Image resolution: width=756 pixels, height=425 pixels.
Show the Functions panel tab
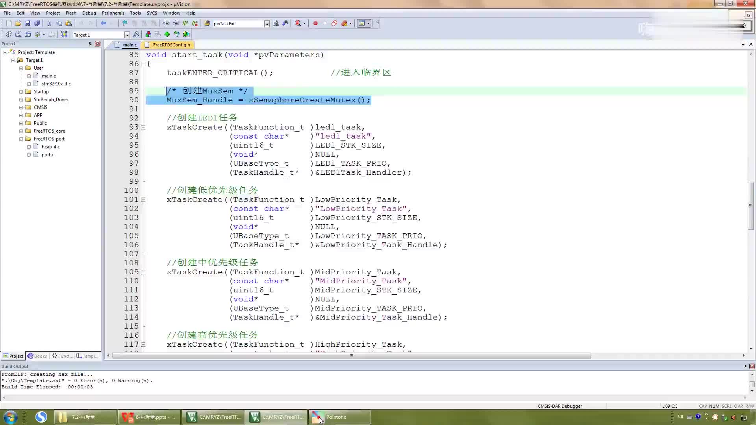tap(62, 356)
